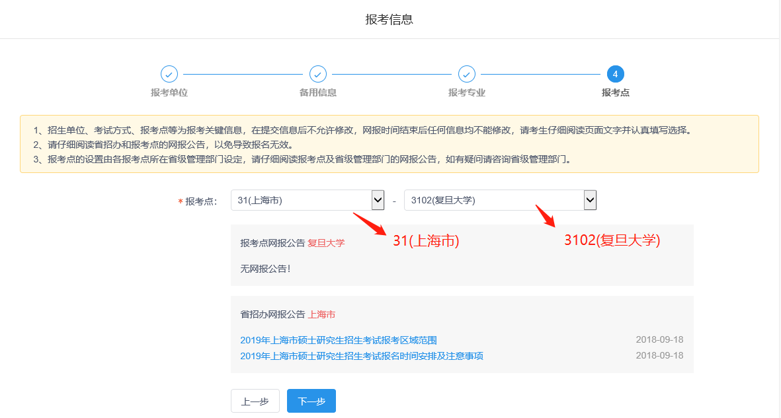The image size is (781, 418).
Task: Click the arrow on the province dropdown
Action: pyautogui.click(x=378, y=200)
